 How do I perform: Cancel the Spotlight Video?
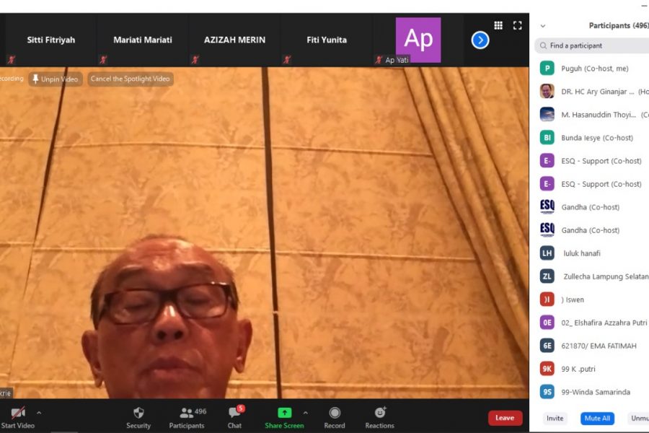(x=131, y=79)
